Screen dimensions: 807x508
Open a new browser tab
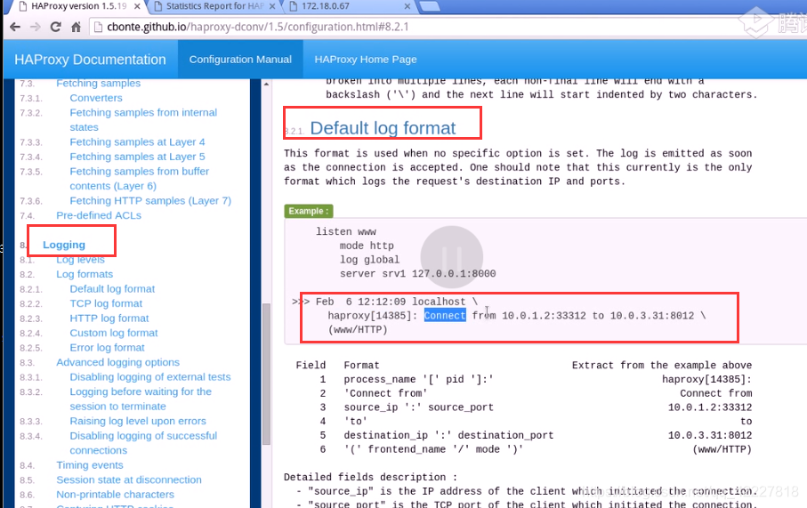pyautogui.click(x=430, y=6)
